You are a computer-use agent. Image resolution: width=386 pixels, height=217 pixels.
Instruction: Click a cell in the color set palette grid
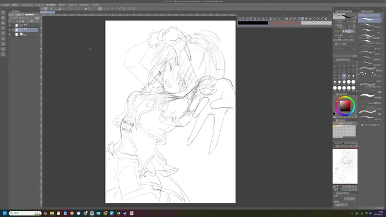(344, 131)
